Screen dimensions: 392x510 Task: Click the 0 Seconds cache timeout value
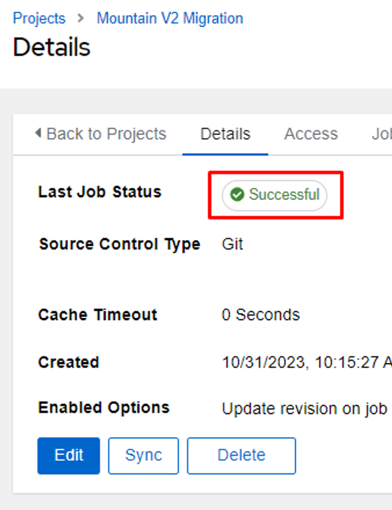pyautogui.click(x=261, y=315)
